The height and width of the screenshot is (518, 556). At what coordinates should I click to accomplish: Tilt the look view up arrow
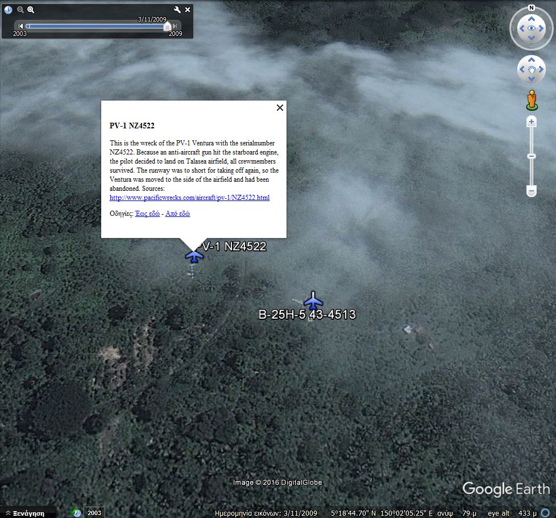(531, 19)
